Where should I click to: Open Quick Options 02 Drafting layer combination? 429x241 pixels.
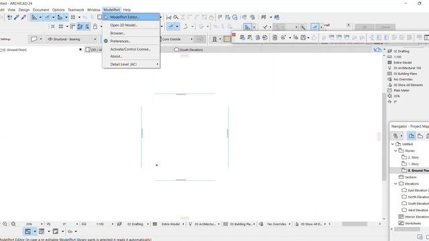pyautogui.click(x=402, y=51)
